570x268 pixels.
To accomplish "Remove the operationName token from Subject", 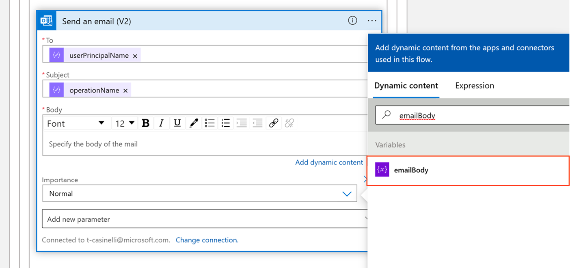I will click(x=125, y=91).
